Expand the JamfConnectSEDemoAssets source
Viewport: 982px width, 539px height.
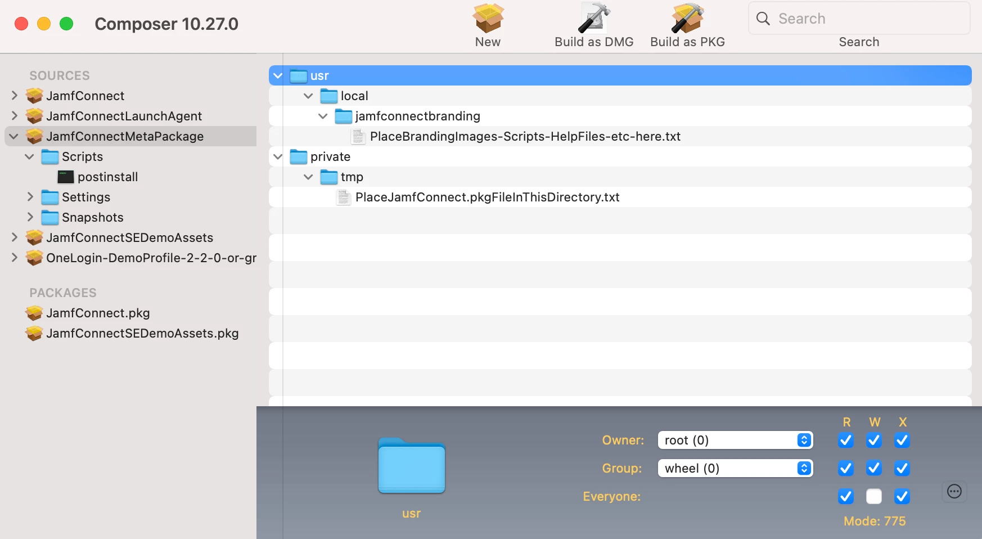pos(15,237)
